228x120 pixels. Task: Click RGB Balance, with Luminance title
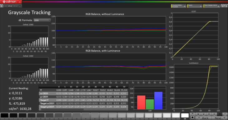[103, 51]
